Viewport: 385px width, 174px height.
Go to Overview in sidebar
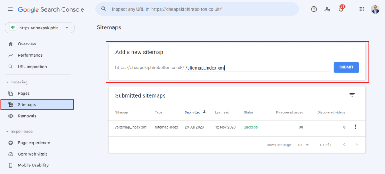point(27,44)
